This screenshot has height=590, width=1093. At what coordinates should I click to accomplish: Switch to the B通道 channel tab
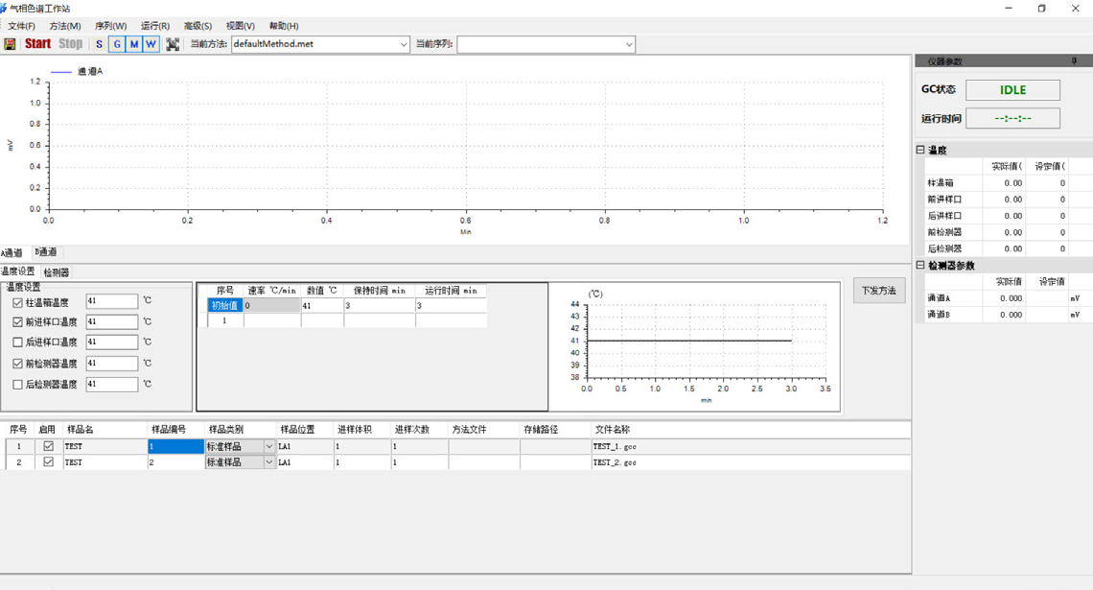click(45, 252)
